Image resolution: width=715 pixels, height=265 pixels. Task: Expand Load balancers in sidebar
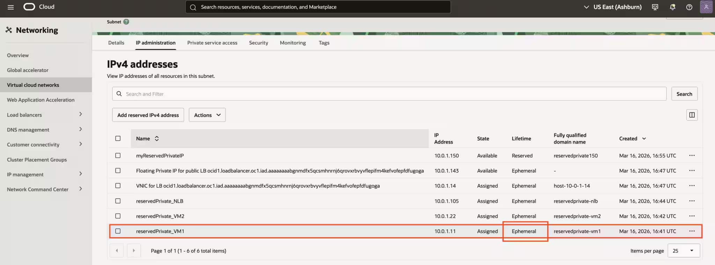(x=81, y=114)
